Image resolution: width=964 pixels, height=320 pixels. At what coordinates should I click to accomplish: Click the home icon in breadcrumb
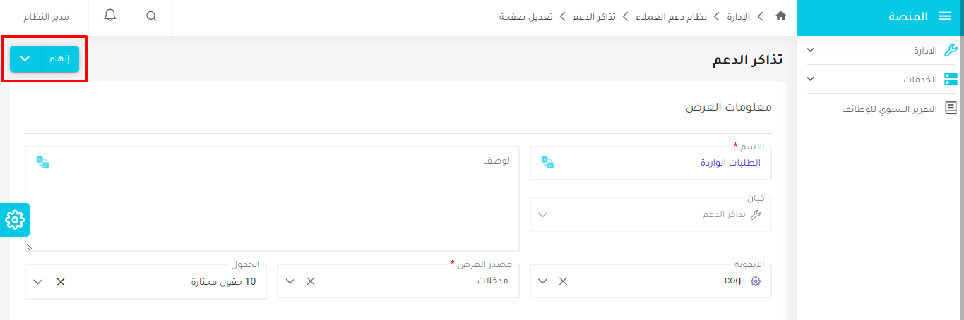point(780,16)
